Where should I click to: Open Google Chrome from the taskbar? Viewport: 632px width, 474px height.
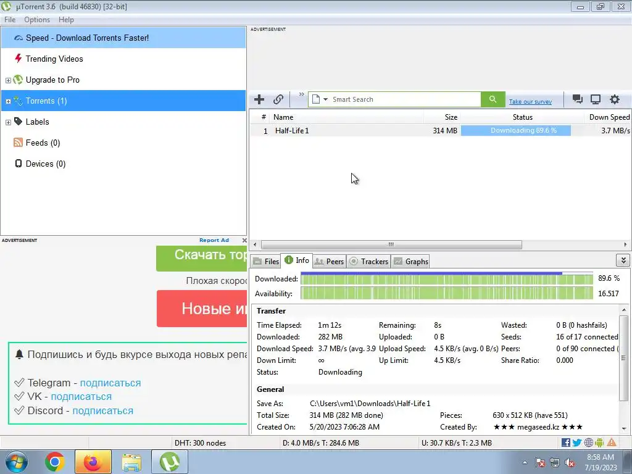point(55,462)
